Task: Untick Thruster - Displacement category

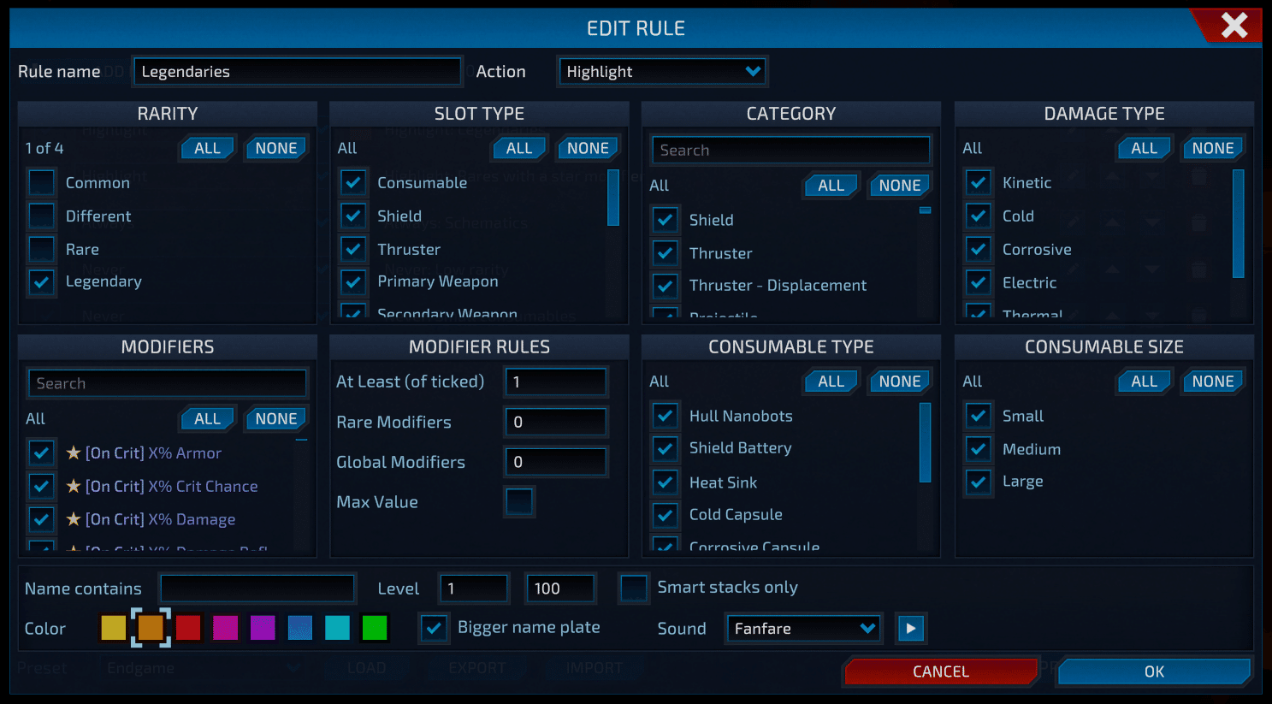Action: (666, 286)
